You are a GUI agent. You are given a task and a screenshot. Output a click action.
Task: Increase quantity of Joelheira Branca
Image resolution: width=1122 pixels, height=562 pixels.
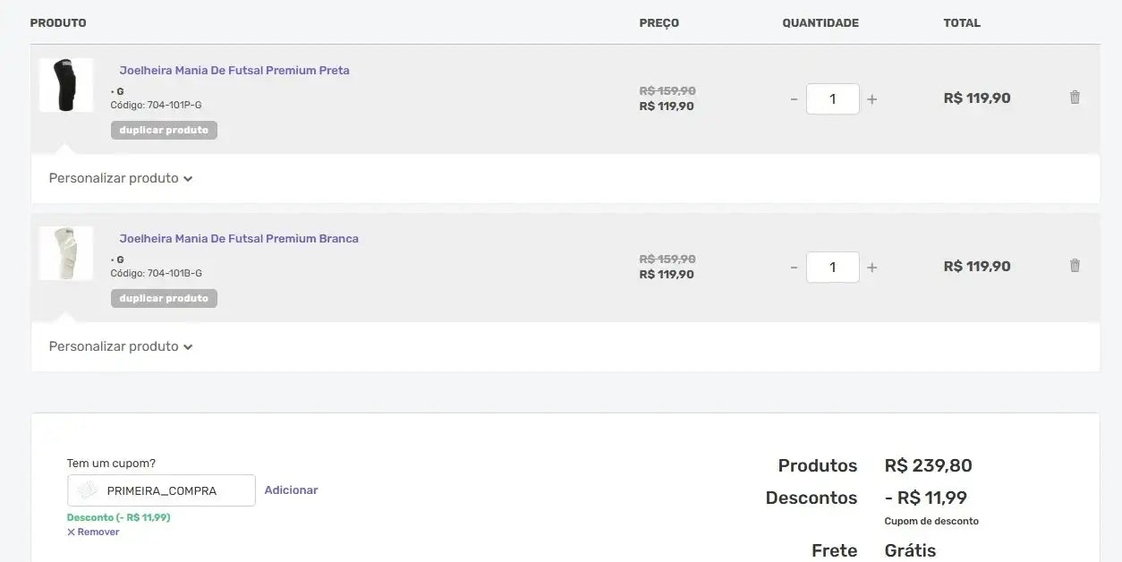pos(872,268)
